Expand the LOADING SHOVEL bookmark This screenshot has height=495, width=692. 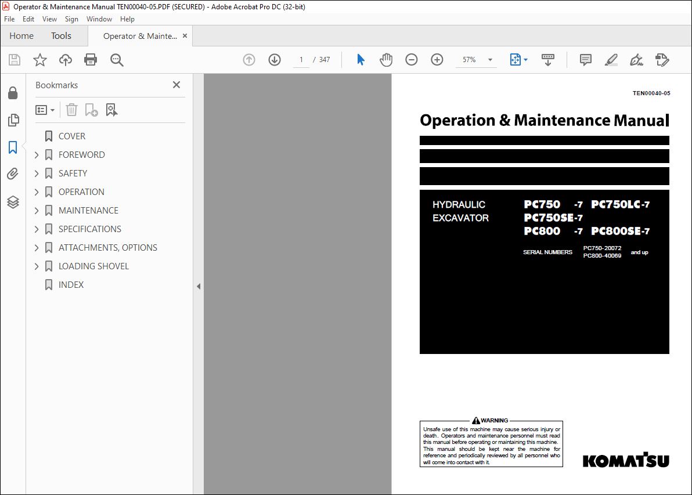click(37, 266)
